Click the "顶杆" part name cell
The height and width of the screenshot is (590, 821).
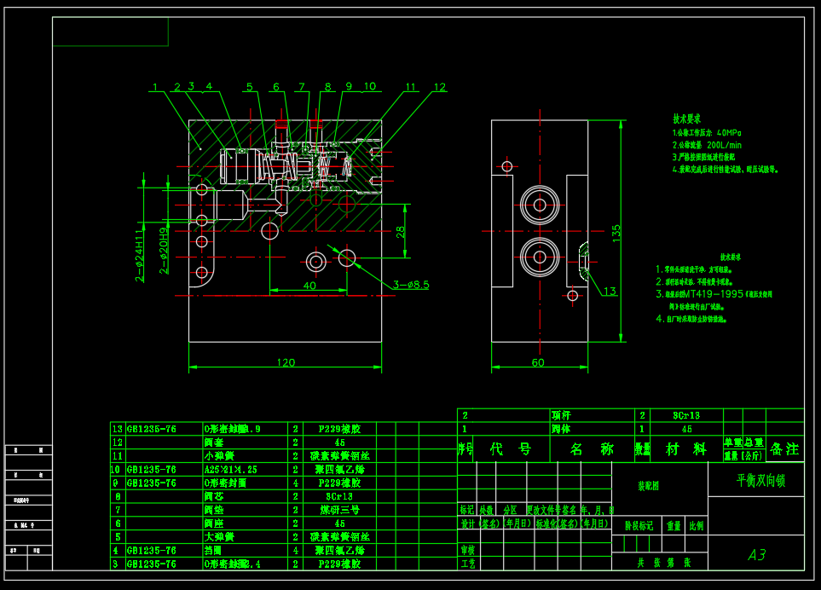click(x=561, y=415)
